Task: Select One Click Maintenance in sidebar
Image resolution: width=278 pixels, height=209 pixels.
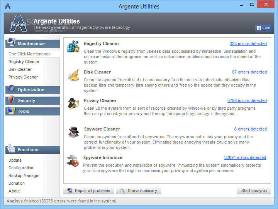Action: tap(29, 54)
